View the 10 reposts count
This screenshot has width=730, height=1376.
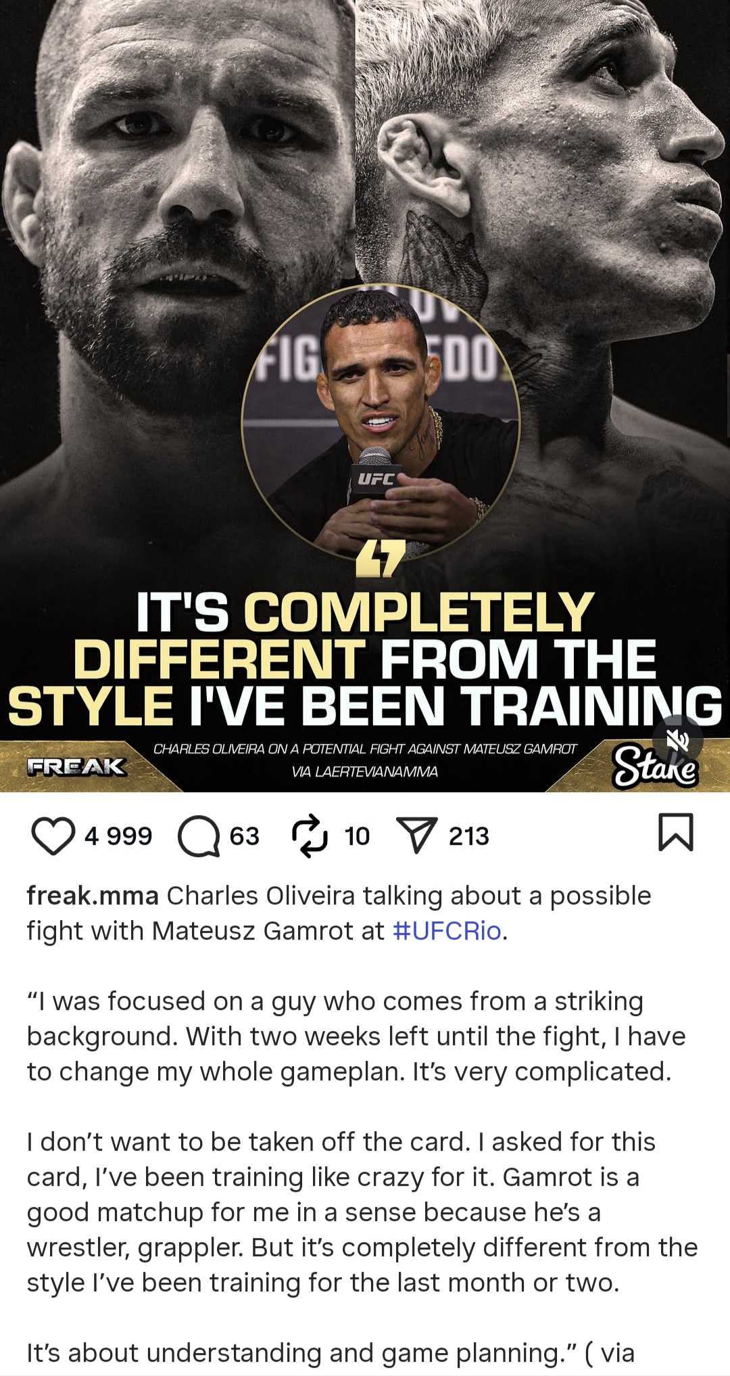pyautogui.click(x=357, y=836)
